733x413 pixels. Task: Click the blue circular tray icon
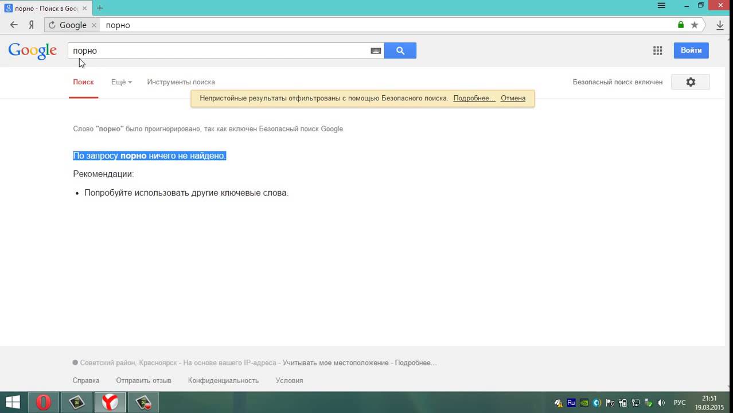pyautogui.click(x=597, y=403)
